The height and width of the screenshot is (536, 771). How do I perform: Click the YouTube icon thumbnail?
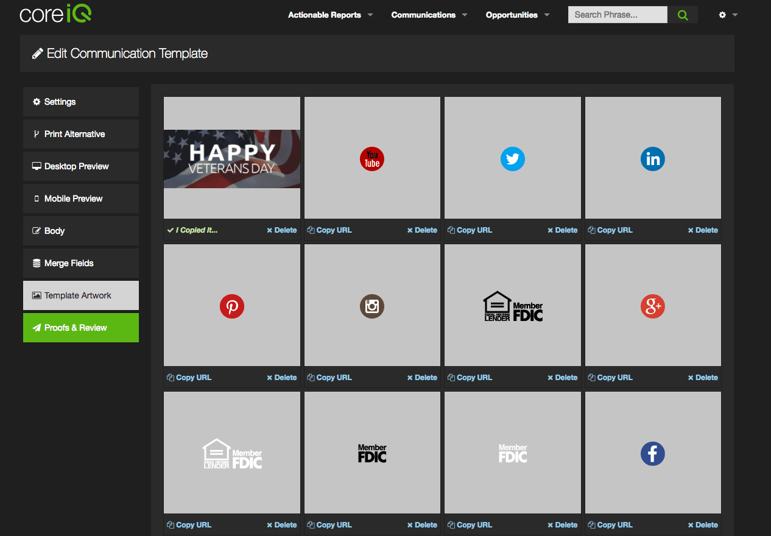click(372, 158)
